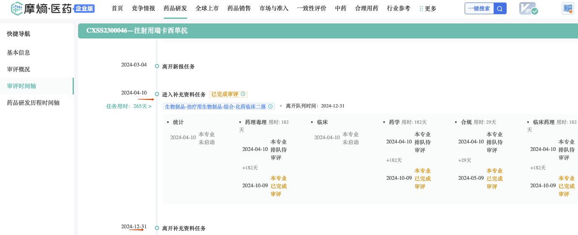
Task: Open the book manual icon at top right
Action: point(568,8)
